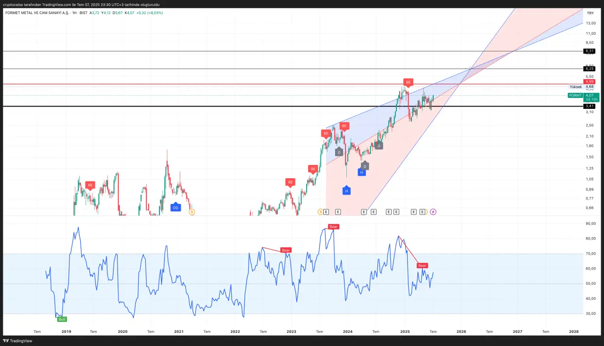
Task: Click the 2026 label on time axis
Action: pyautogui.click(x=461, y=331)
